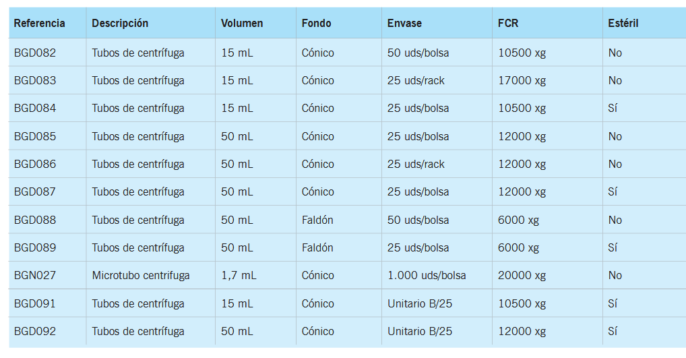Select the Fondo column header
The height and width of the screenshot is (358, 686).
click(x=316, y=24)
